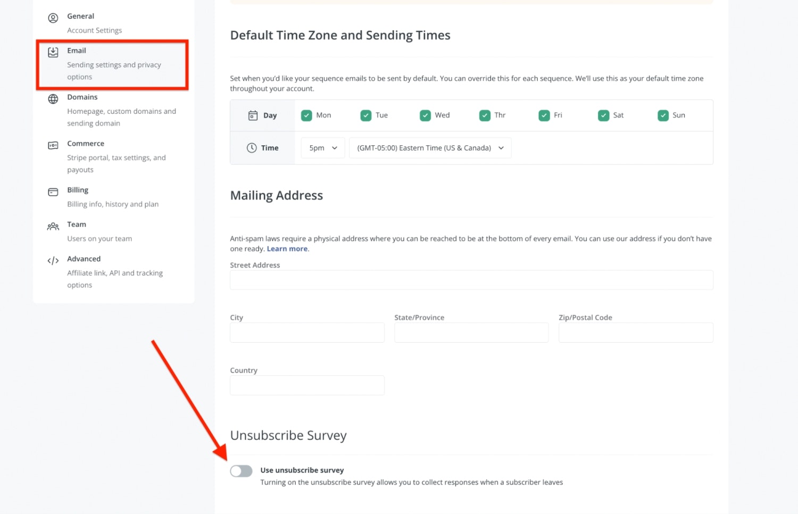Open the 5pm sending time dropdown

coord(323,148)
